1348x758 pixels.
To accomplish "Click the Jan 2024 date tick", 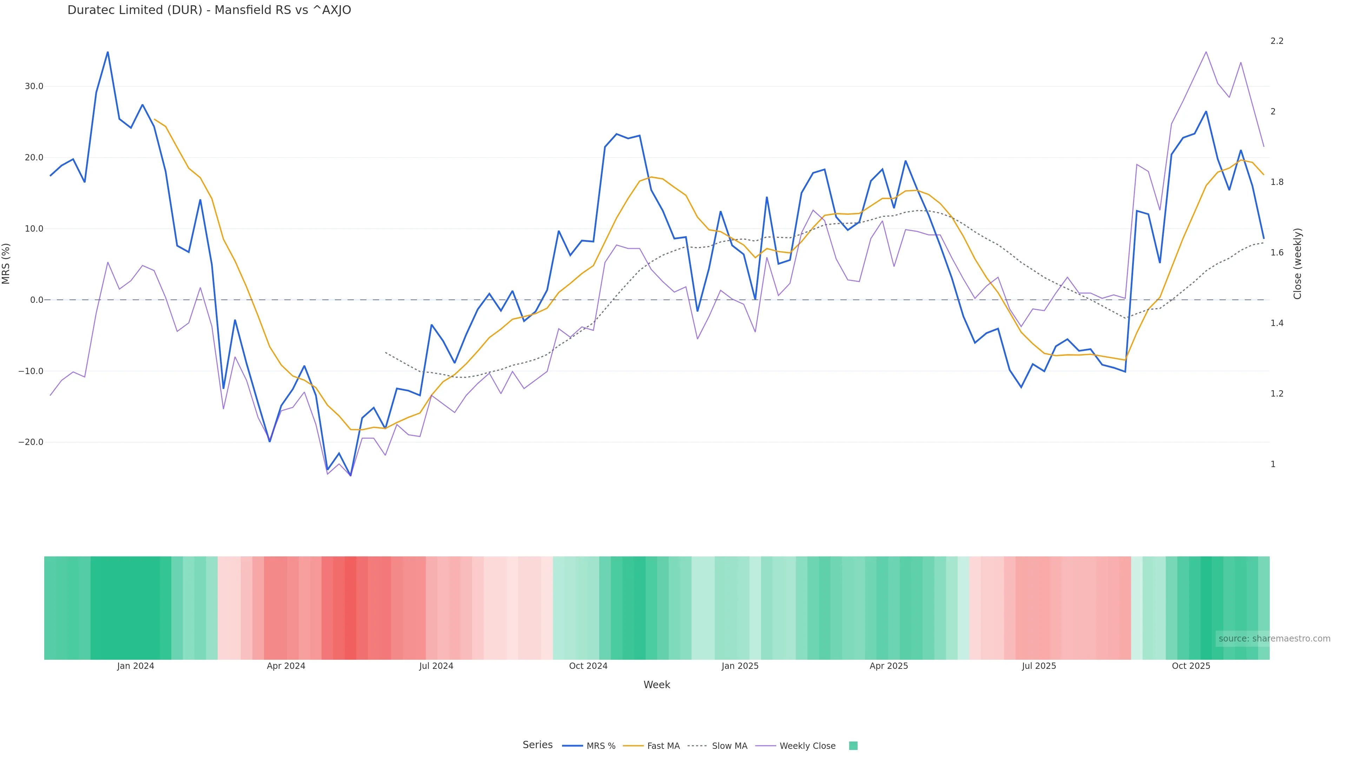I will (136, 666).
